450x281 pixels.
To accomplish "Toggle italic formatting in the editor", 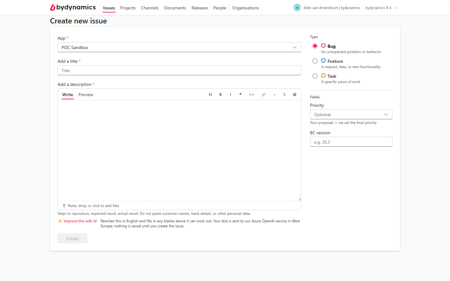I will (x=230, y=95).
